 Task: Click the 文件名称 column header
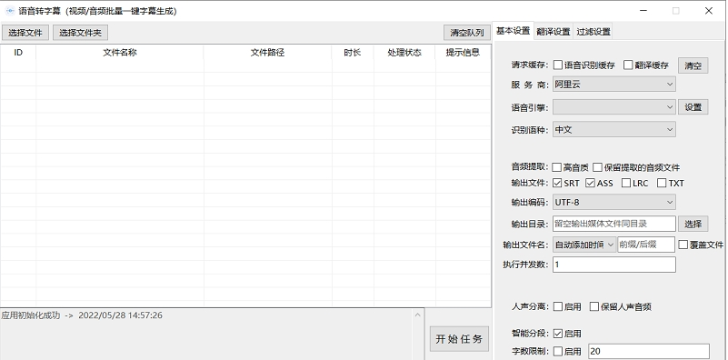coord(120,53)
